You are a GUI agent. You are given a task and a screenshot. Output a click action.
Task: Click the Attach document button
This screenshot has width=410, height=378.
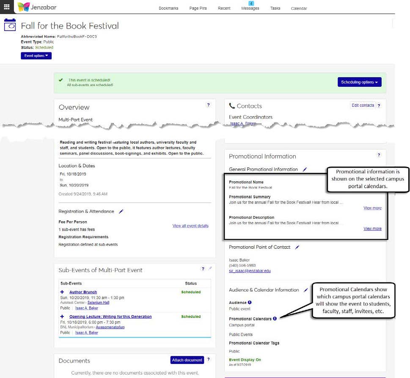(x=187, y=360)
